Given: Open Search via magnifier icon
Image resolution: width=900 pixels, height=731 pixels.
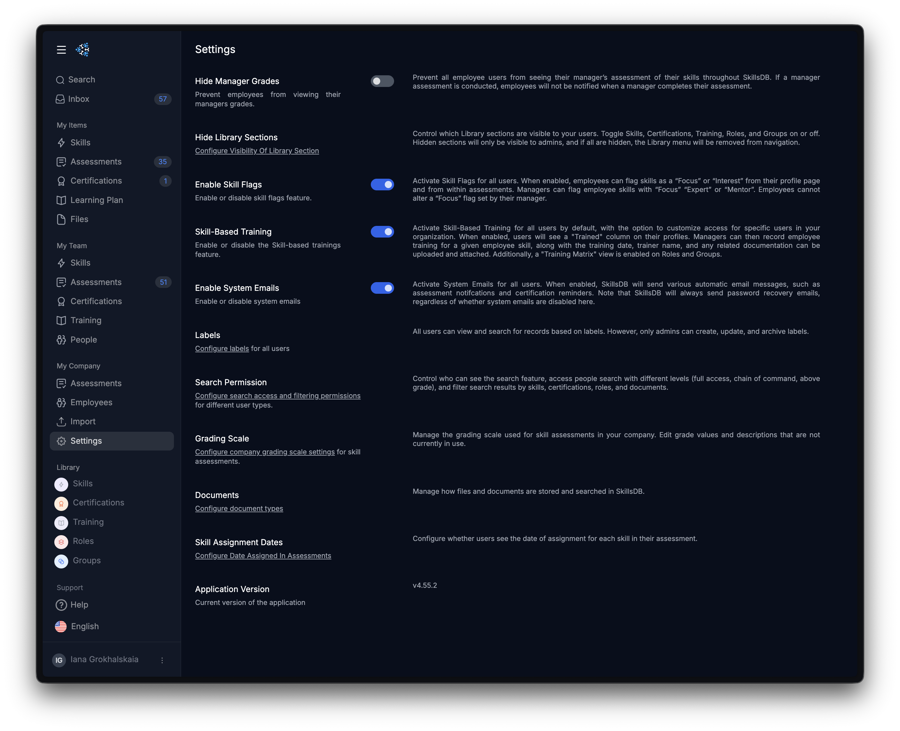Looking at the screenshot, I should 60,80.
